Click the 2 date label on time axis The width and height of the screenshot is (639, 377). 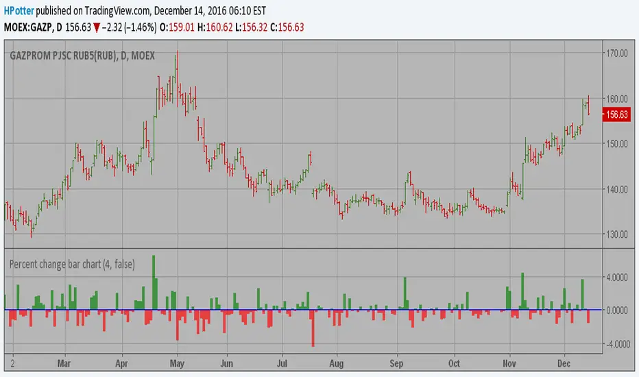tap(12, 363)
